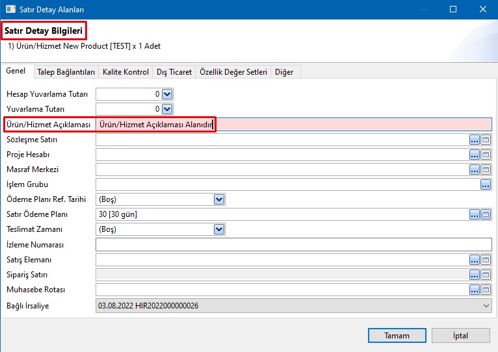Click the İzleme Numarası input field

tap(293, 245)
